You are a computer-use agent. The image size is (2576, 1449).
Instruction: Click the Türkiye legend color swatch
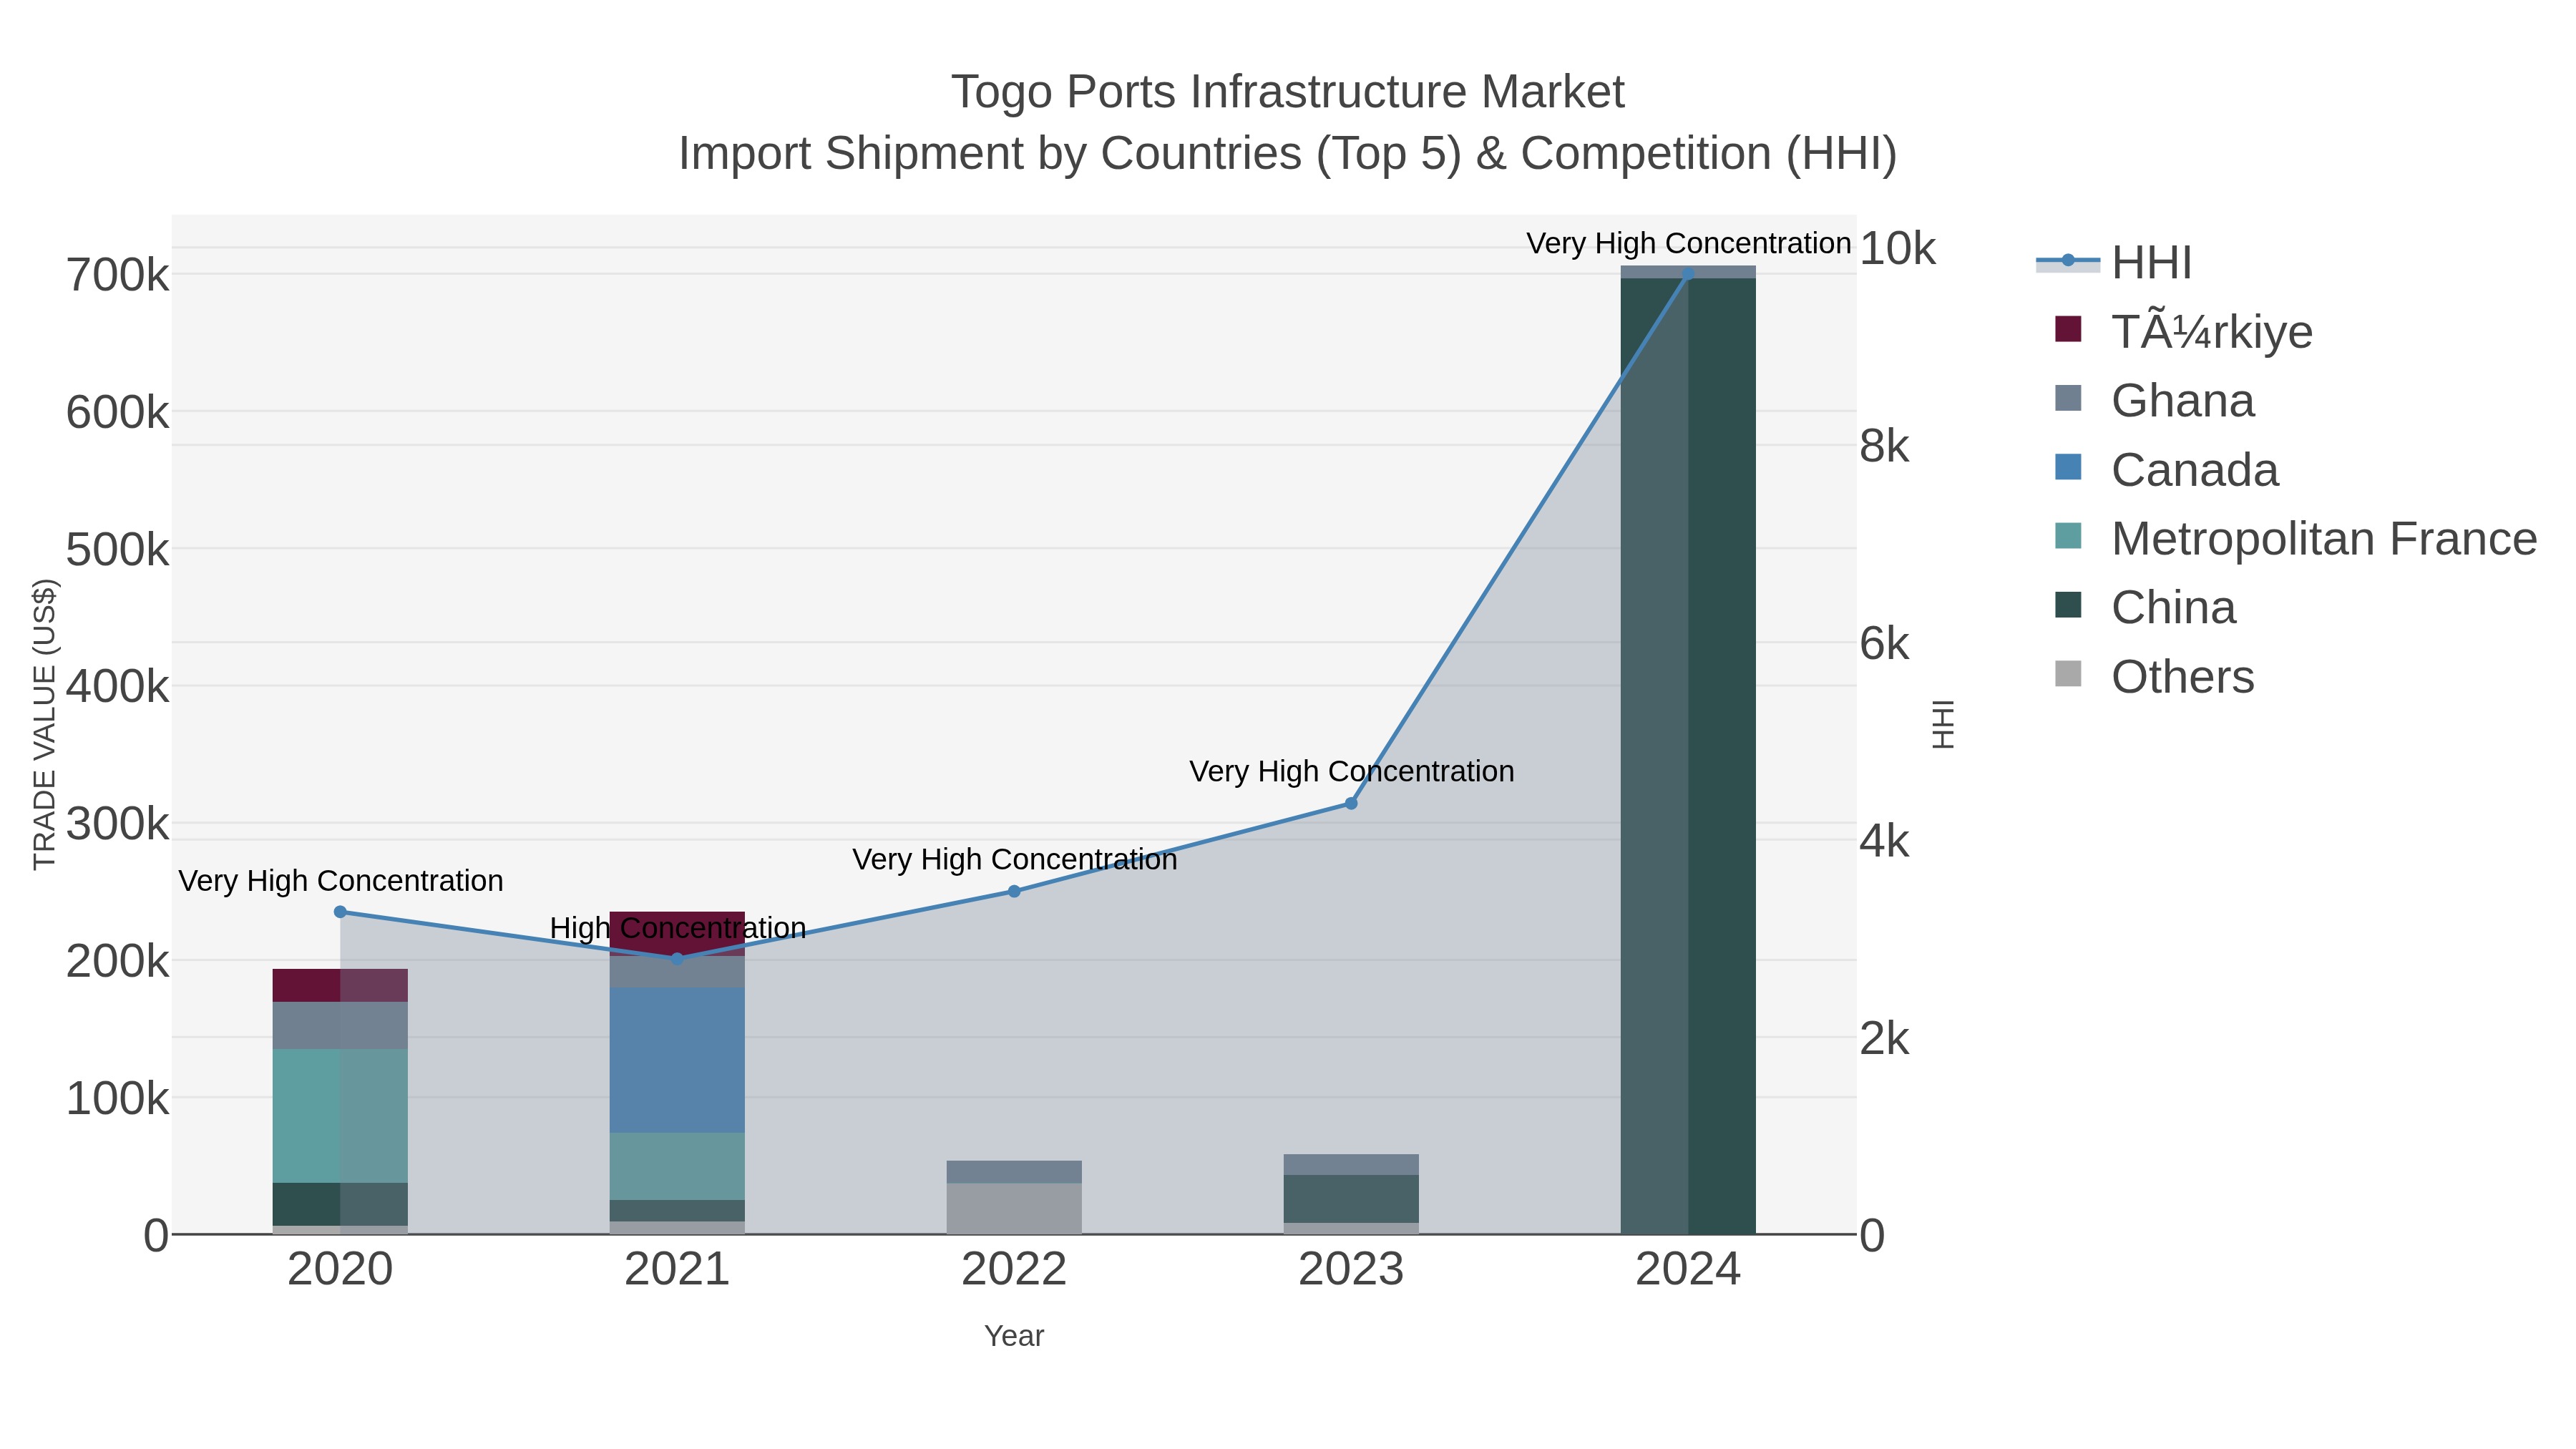(x=2068, y=329)
